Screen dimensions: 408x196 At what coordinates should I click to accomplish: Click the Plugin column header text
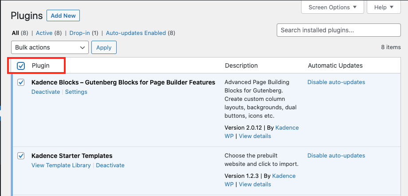pyautogui.click(x=41, y=65)
